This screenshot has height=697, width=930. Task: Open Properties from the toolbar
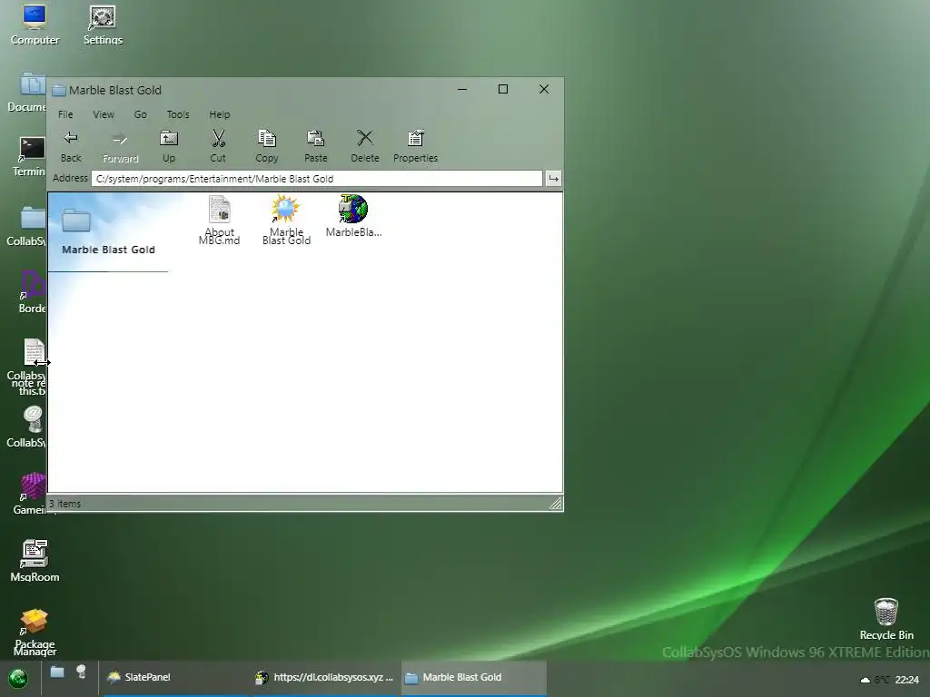point(415,146)
